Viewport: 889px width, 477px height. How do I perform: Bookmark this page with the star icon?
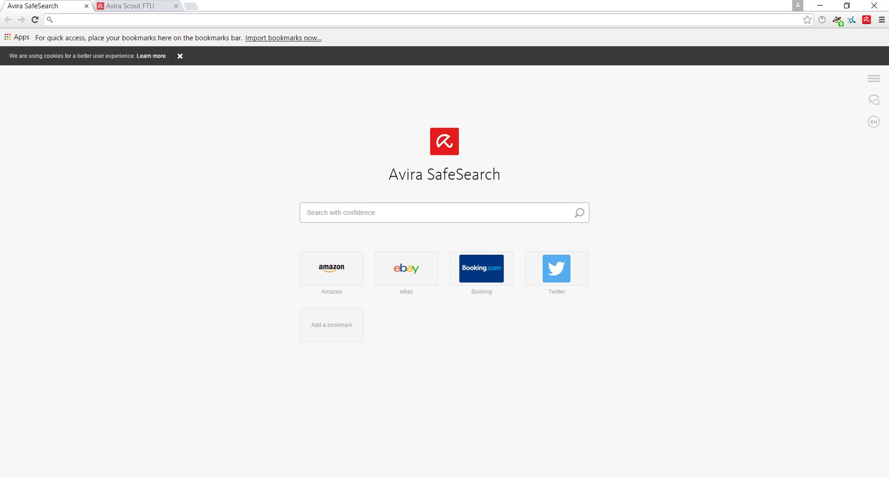point(807,20)
